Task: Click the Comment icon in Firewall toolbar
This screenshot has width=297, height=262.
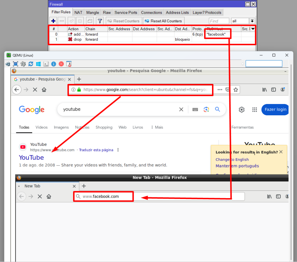Action: coord(90,21)
